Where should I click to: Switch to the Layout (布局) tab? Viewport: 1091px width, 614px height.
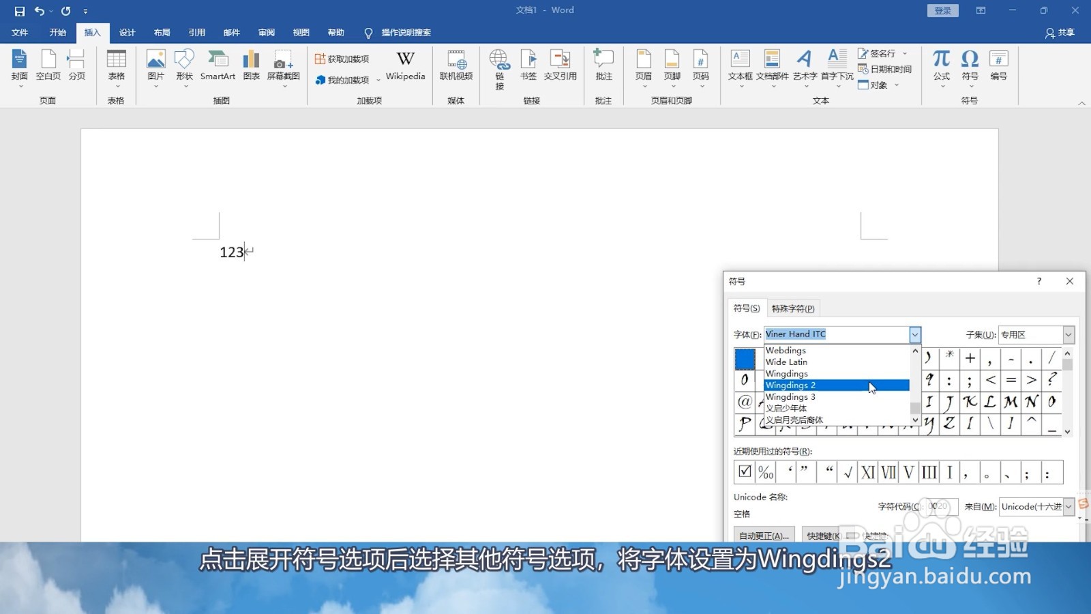point(162,32)
